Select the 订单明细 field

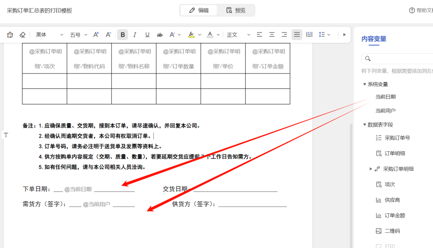[x=395, y=153]
